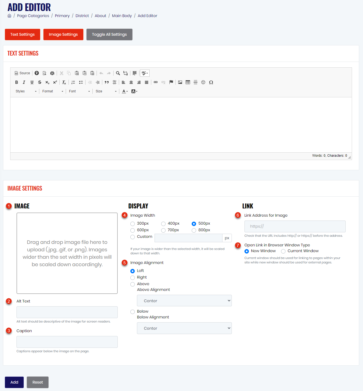Center align text

131,82
